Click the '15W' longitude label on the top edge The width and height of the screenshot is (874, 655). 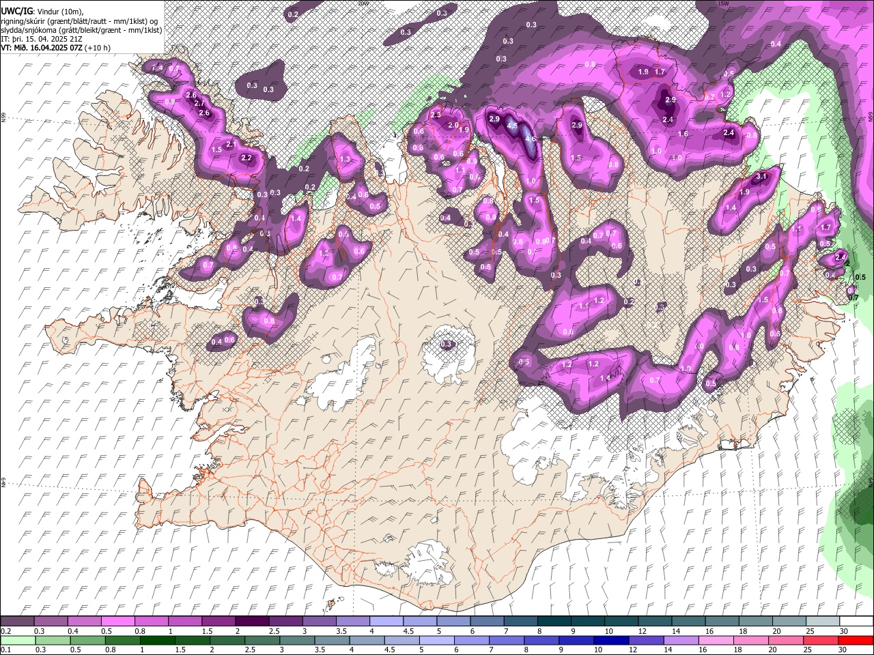(724, 3)
